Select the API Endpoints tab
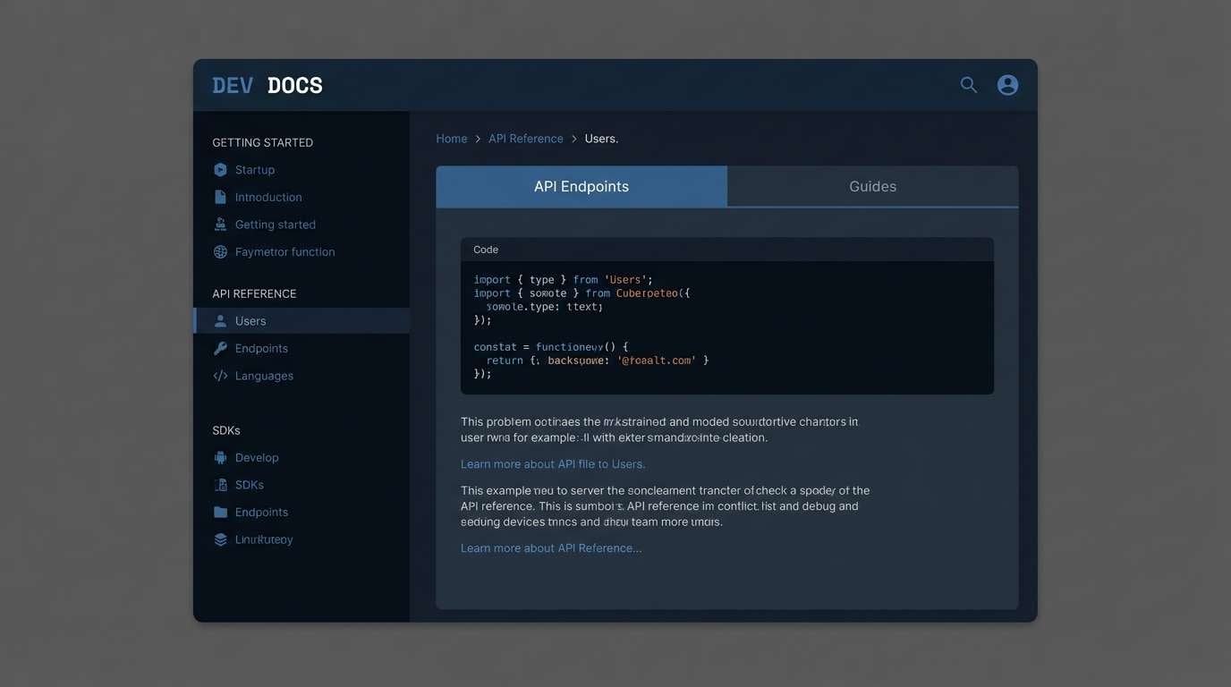 [582, 186]
